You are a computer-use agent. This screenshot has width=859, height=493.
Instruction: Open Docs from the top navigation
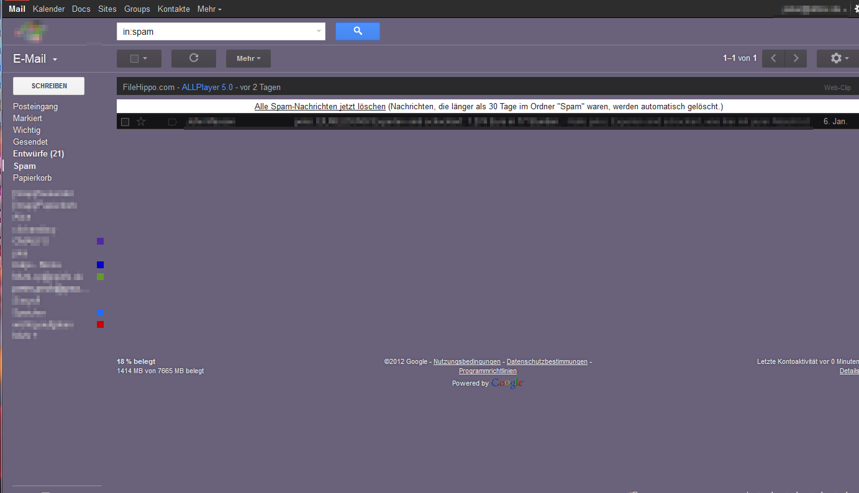(x=81, y=9)
